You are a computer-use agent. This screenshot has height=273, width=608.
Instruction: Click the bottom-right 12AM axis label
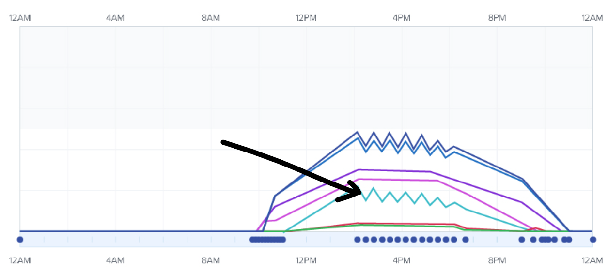592,261
